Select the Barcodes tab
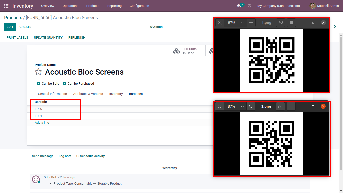 pyautogui.click(x=136, y=94)
